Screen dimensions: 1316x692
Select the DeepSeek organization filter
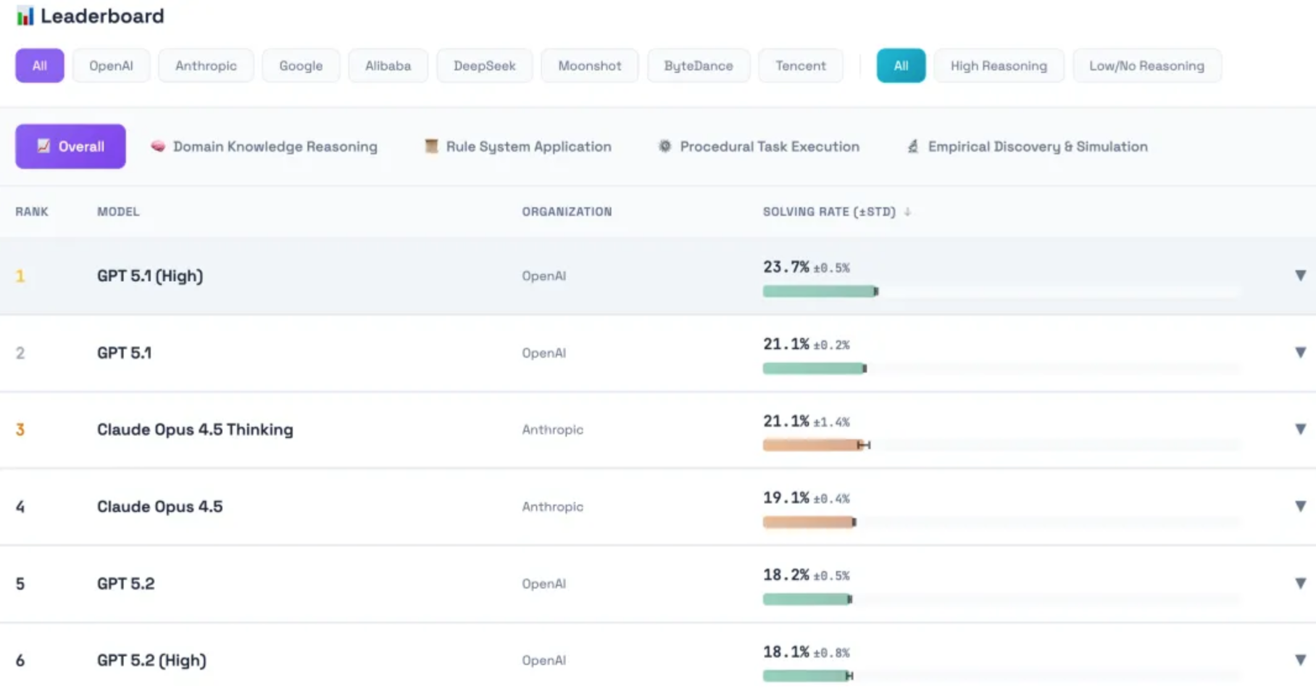point(484,65)
